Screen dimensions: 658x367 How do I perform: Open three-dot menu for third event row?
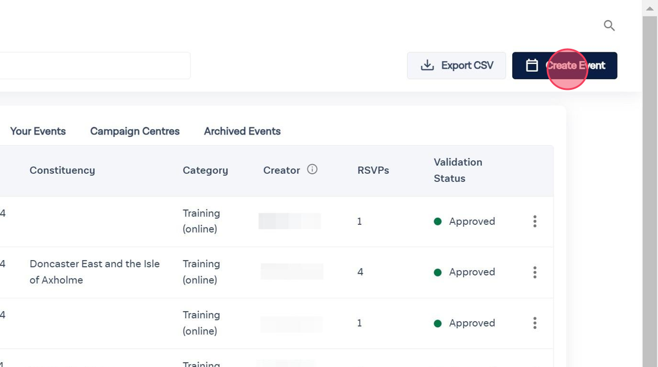click(x=535, y=323)
